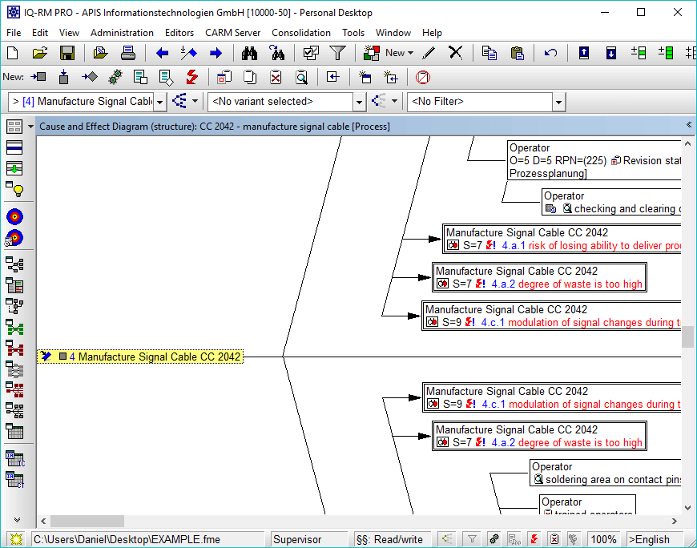Print with the printer icon
Image resolution: width=697 pixels, height=548 pixels.
(x=128, y=54)
